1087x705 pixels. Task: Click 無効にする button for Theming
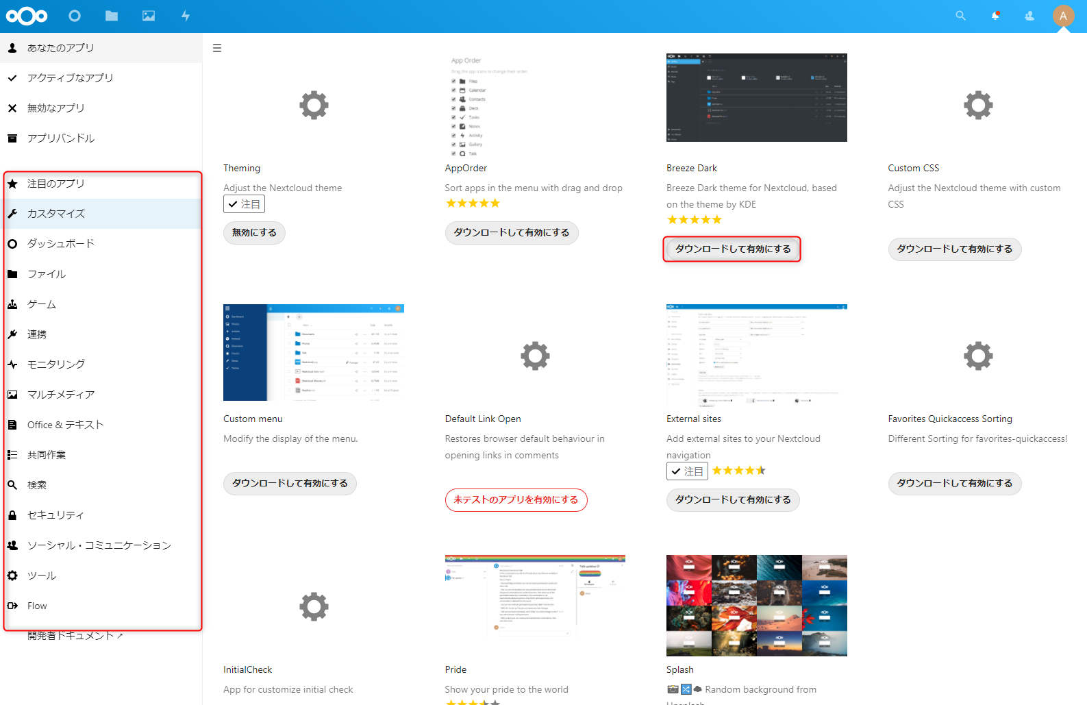254,233
